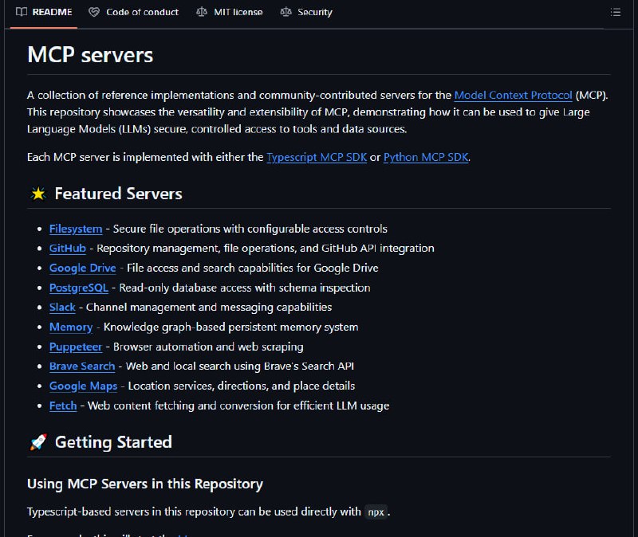Click the MIT license scale icon
This screenshot has height=537, width=638.
[x=202, y=12]
